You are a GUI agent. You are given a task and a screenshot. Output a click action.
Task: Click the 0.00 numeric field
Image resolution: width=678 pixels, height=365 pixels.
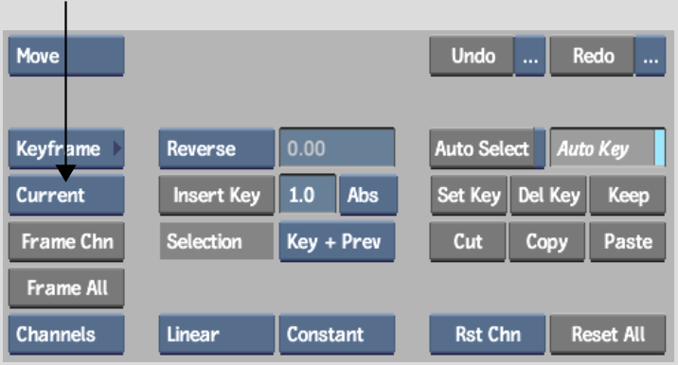(337, 148)
